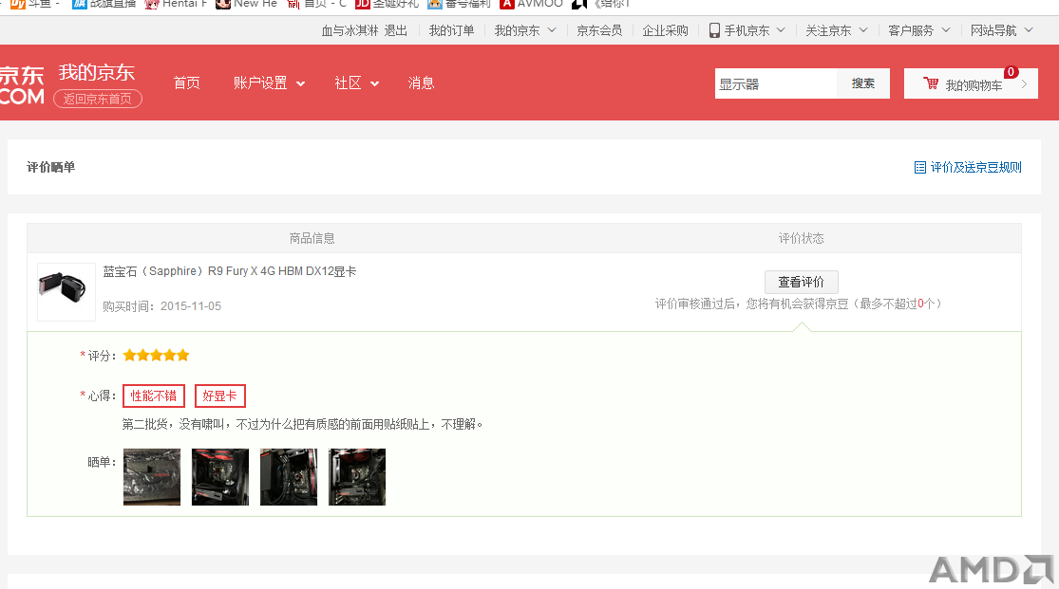The height and width of the screenshot is (589, 1059).
Task: Click the 评价状态 column header
Action: pyautogui.click(x=801, y=238)
